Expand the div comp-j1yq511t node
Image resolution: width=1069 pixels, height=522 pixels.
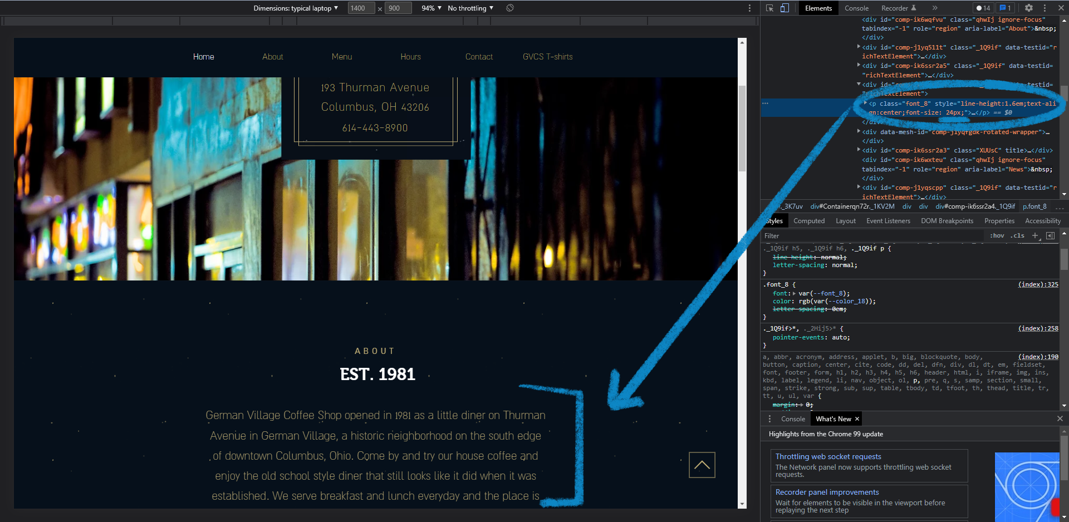tap(859, 47)
